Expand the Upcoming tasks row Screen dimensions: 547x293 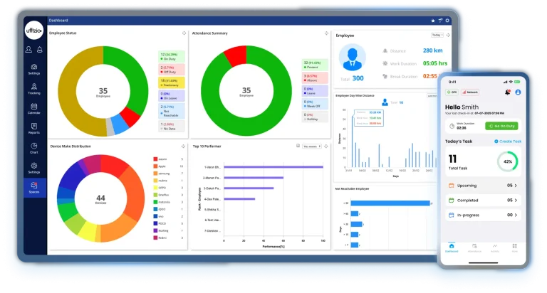coord(515,185)
